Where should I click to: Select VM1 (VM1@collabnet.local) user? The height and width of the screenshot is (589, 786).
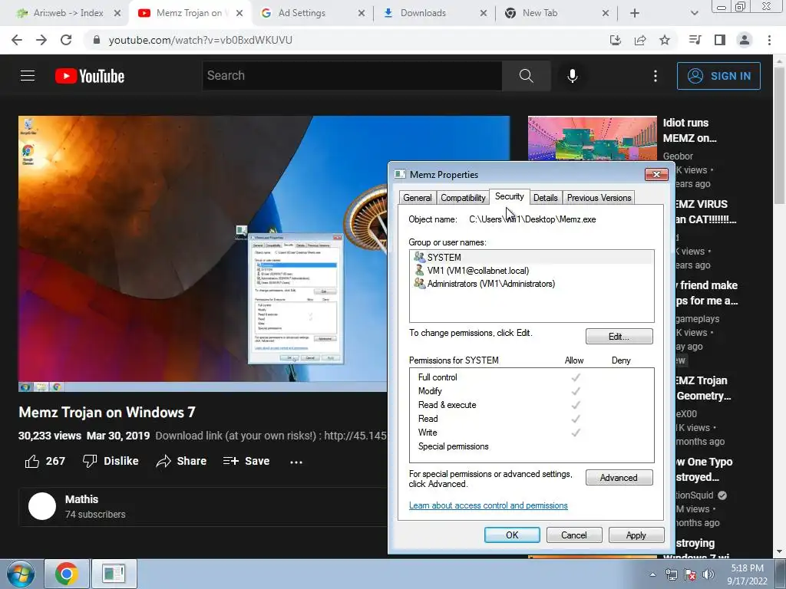531,271
